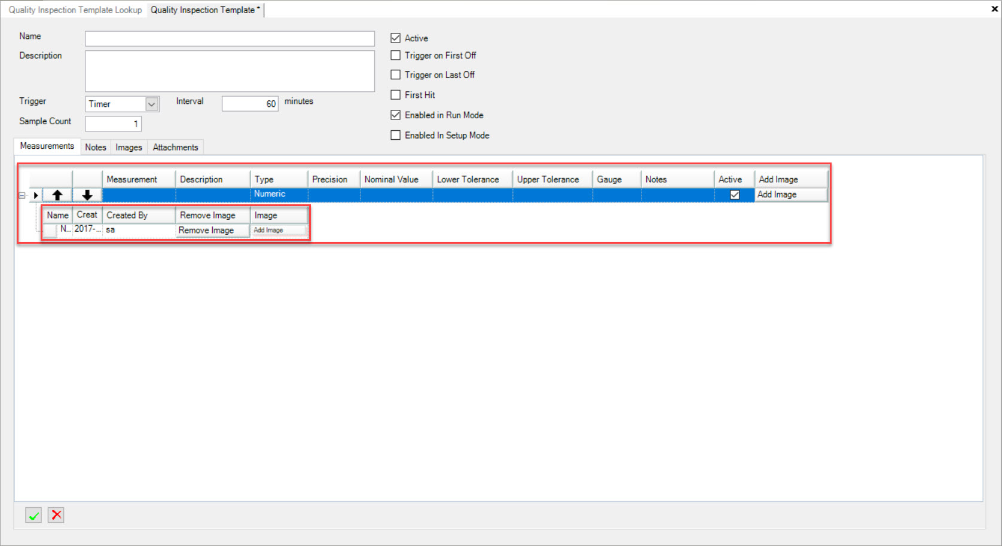Click the Gauge column header

(x=616, y=179)
